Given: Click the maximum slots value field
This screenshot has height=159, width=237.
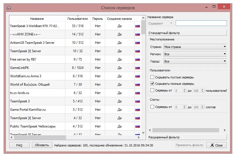Looking at the screenshot, I should 197,107.
